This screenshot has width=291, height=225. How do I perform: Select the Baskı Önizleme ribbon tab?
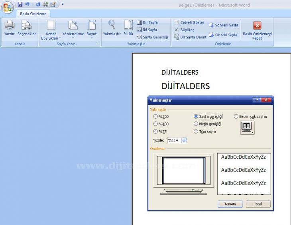[x=33, y=14]
